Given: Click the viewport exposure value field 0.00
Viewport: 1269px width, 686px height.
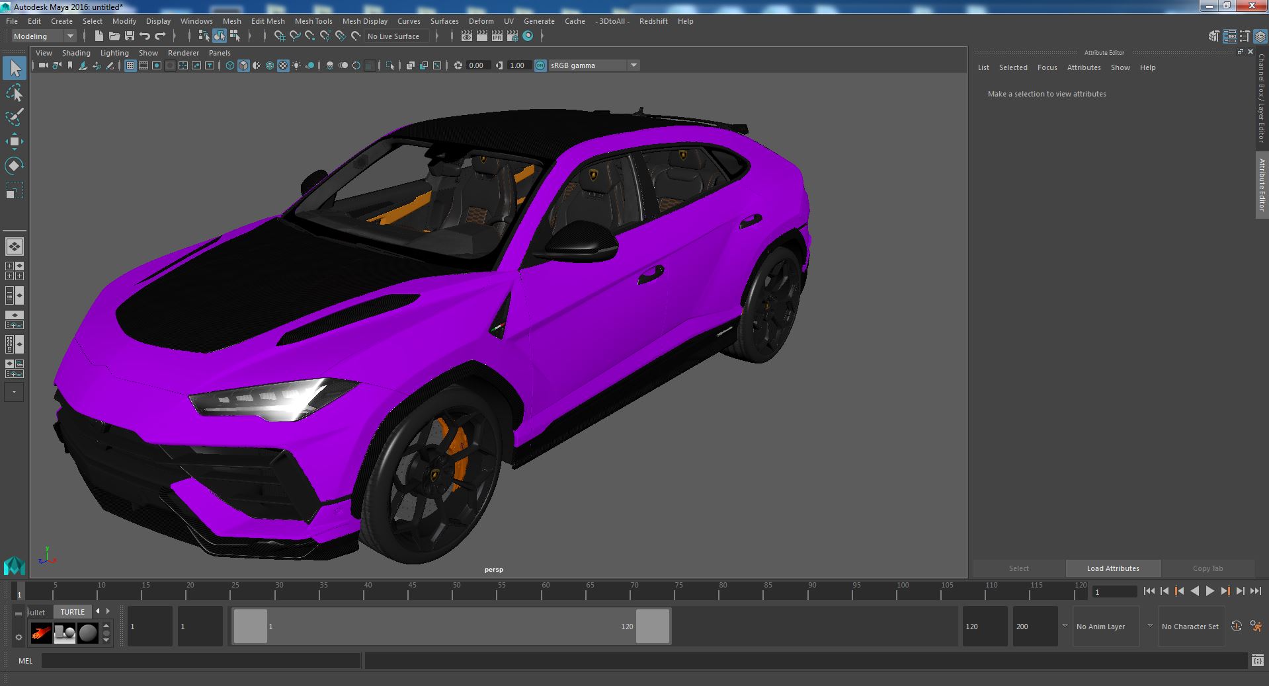Looking at the screenshot, I should [478, 65].
